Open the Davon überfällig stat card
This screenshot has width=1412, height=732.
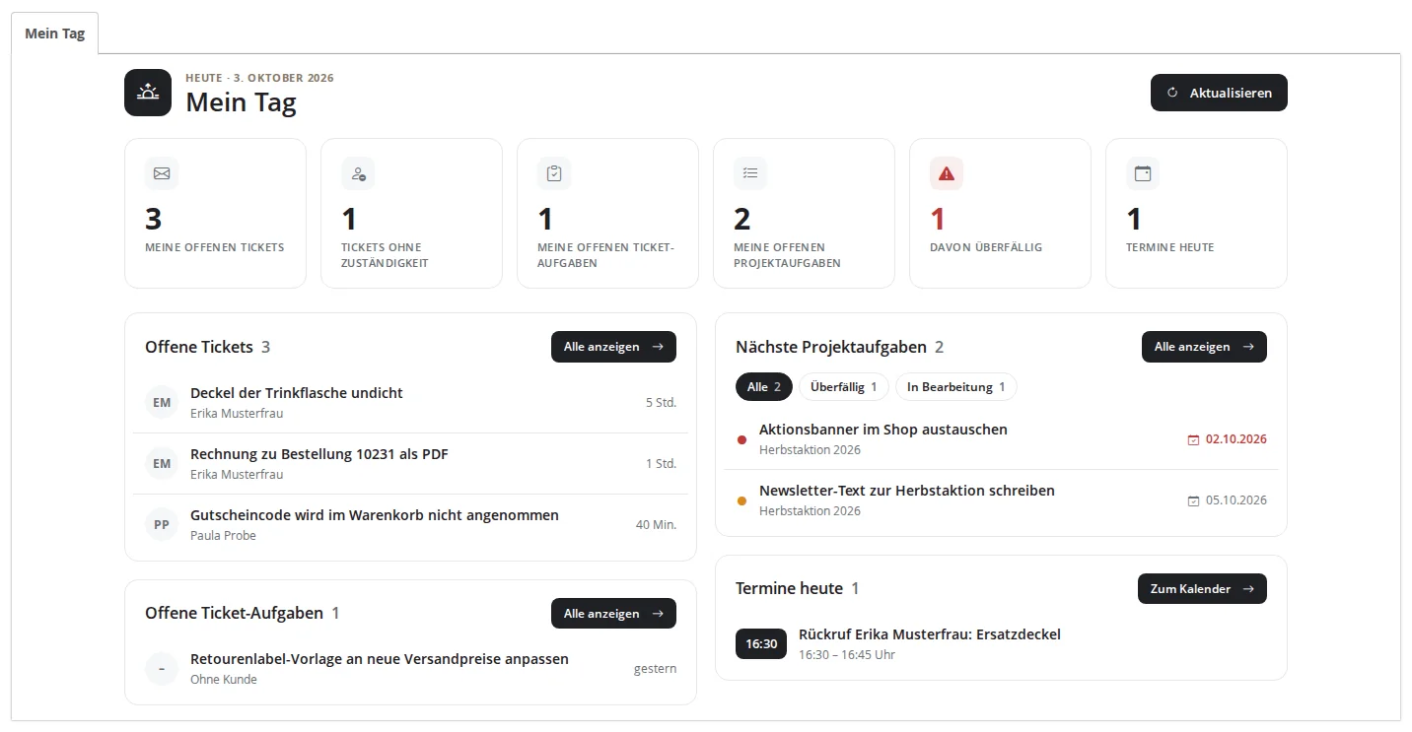pyautogui.click(x=1000, y=213)
